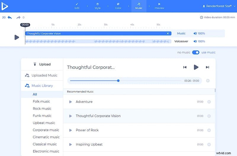
Task: Go to the Style step tab
Action: 97,6
